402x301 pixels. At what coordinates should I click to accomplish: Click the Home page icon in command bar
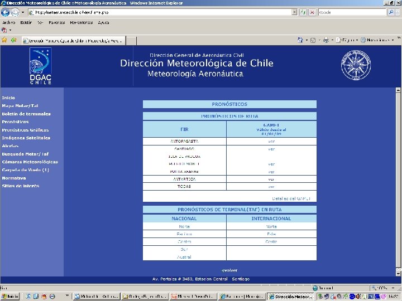[300, 40]
